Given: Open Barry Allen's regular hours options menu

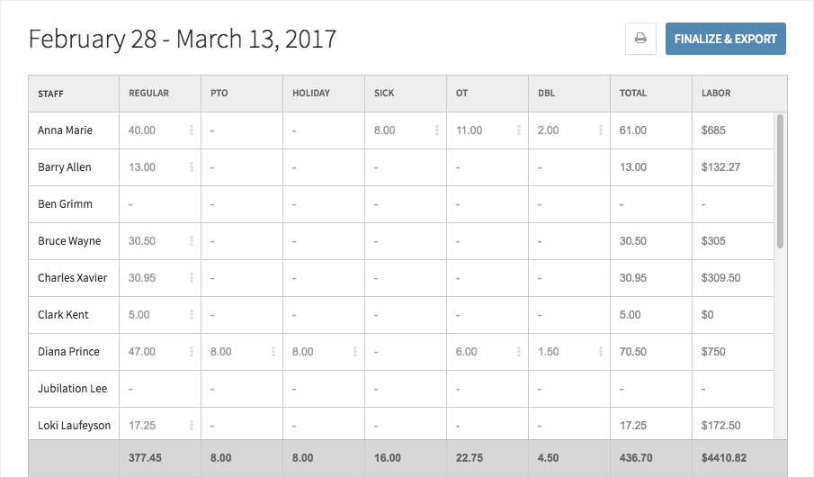Looking at the screenshot, I should [x=192, y=167].
